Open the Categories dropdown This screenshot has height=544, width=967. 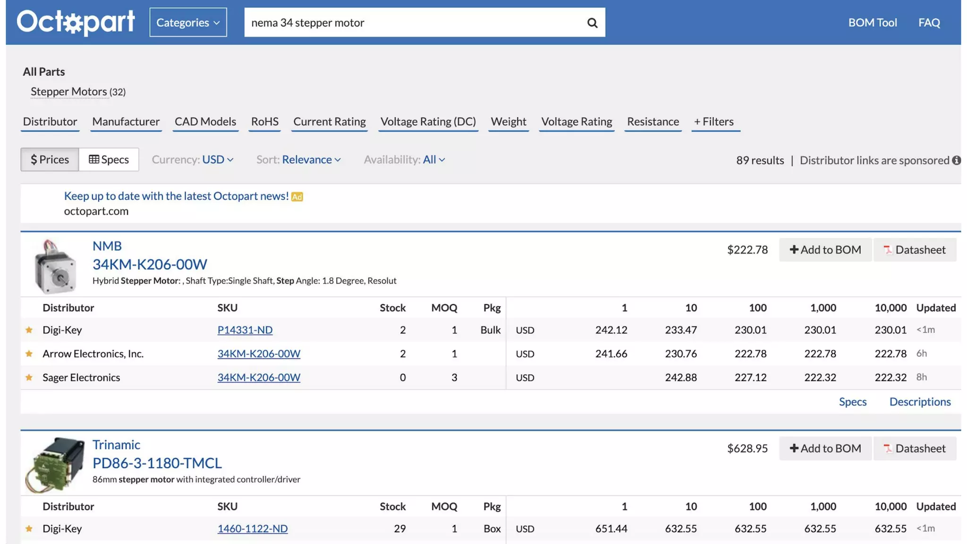[188, 22]
